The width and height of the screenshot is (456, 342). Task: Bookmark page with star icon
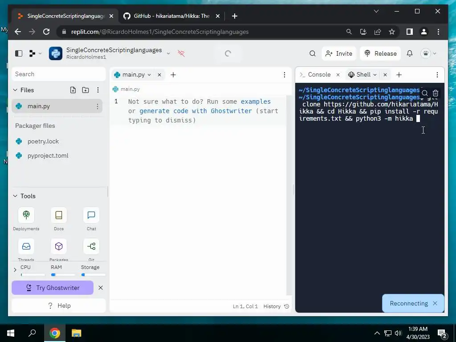tap(392, 32)
